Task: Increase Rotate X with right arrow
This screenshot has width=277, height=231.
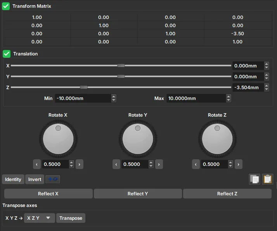Action: coord(79,164)
